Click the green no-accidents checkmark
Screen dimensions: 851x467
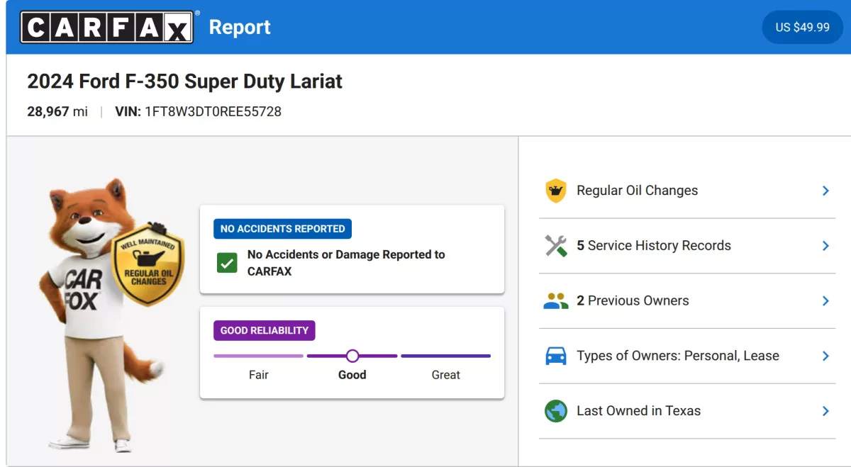pos(227,263)
